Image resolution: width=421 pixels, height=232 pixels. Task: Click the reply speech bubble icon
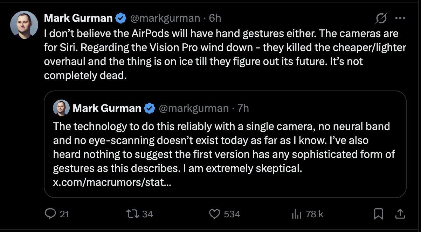click(x=50, y=214)
